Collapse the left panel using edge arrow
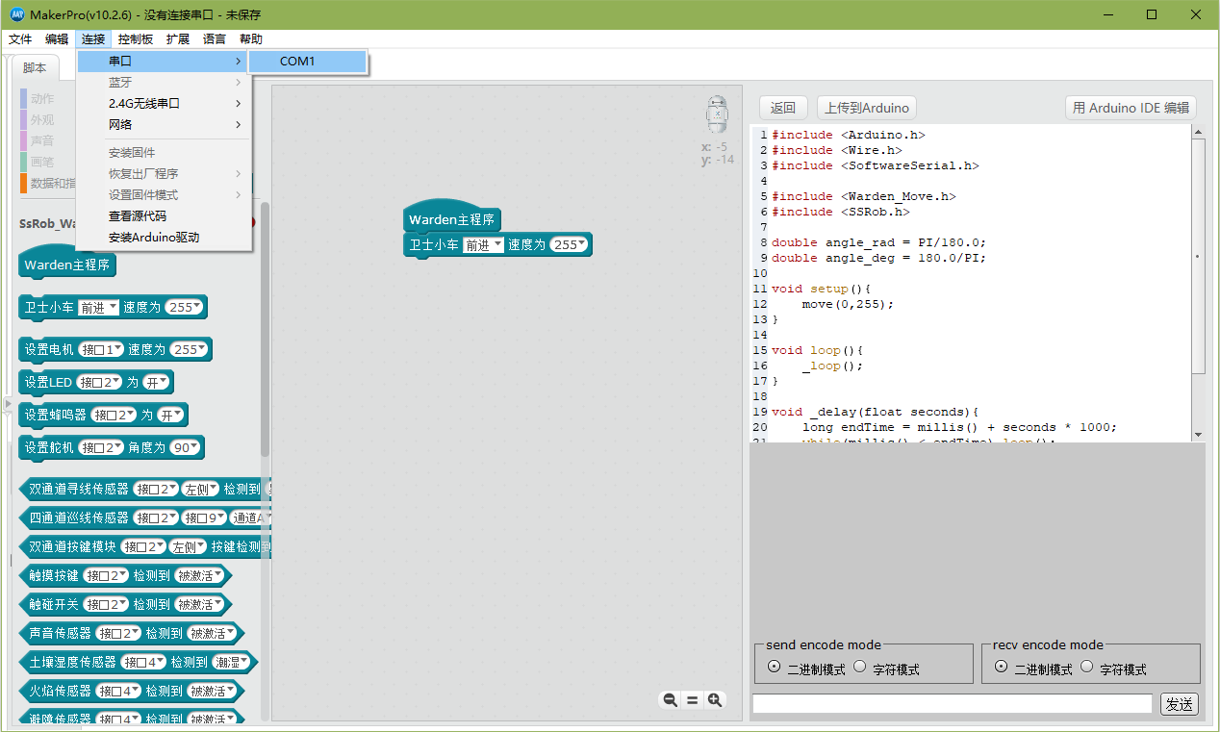The image size is (1220, 732). (6, 402)
